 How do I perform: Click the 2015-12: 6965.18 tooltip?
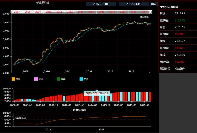(97, 93)
